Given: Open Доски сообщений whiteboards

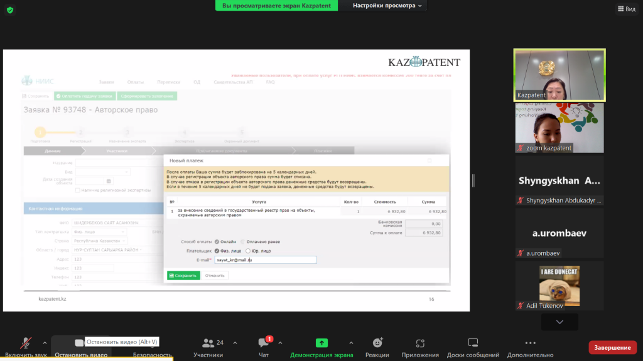Looking at the screenshot, I should (473, 347).
